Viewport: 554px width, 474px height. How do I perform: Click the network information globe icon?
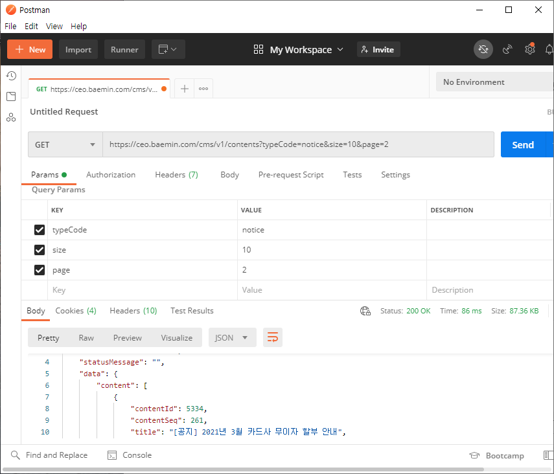365,311
